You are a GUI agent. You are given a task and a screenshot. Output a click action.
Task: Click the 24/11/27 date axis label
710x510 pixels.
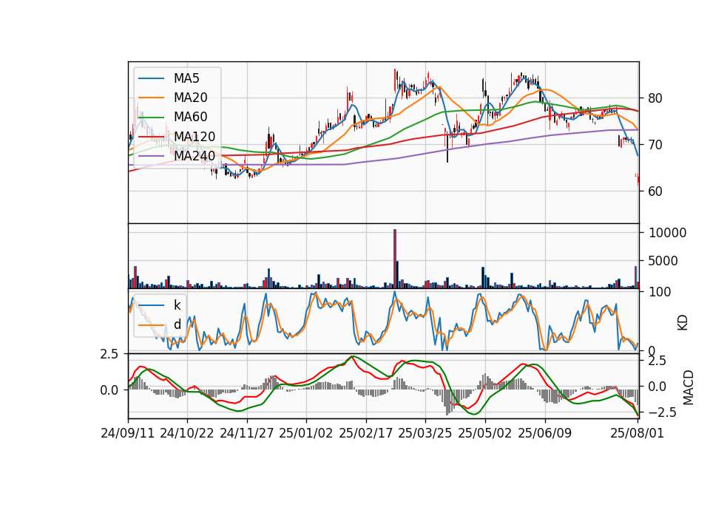pyautogui.click(x=247, y=433)
